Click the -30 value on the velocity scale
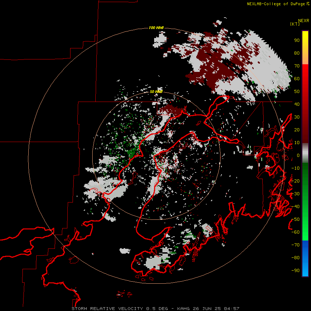Viewport: 311px width, 311px height. (295, 194)
